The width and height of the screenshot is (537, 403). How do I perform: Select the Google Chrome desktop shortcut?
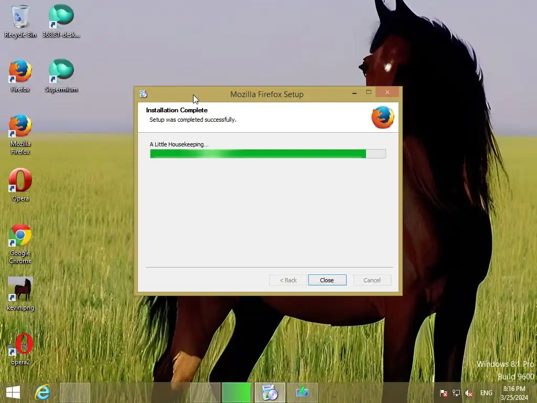20,243
